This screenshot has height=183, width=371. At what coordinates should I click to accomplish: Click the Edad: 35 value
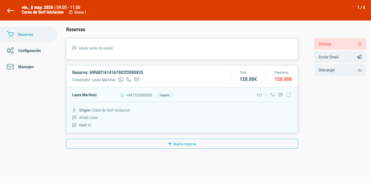tap(85, 125)
